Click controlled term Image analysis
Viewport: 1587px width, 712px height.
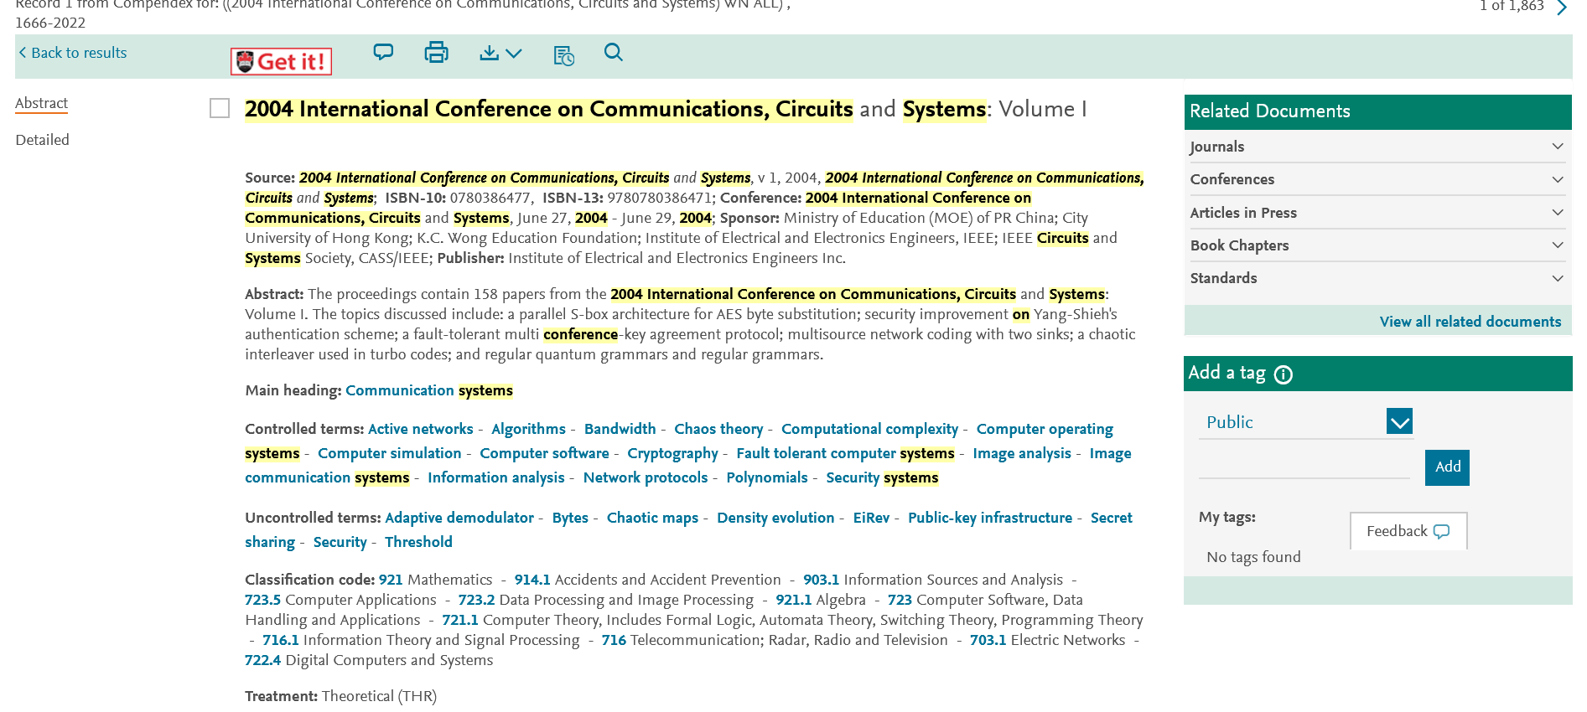click(1022, 453)
